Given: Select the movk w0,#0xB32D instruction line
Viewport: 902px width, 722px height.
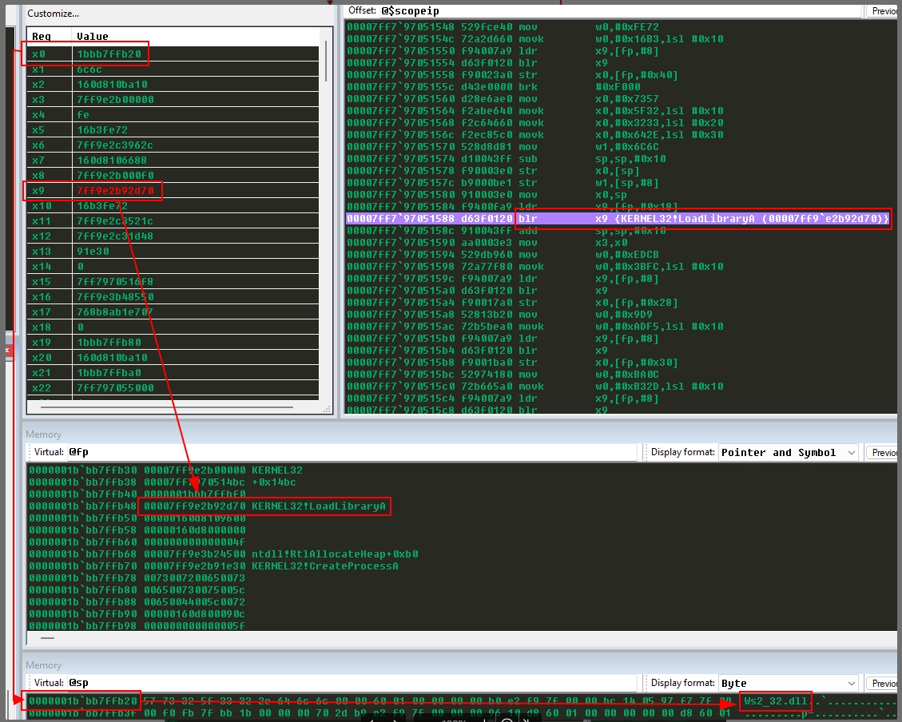Looking at the screenshot, I should 535,387.
